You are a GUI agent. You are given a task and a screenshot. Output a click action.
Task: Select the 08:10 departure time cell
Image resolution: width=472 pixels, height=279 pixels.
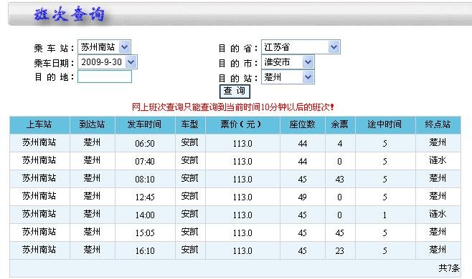tap(145, 179)
